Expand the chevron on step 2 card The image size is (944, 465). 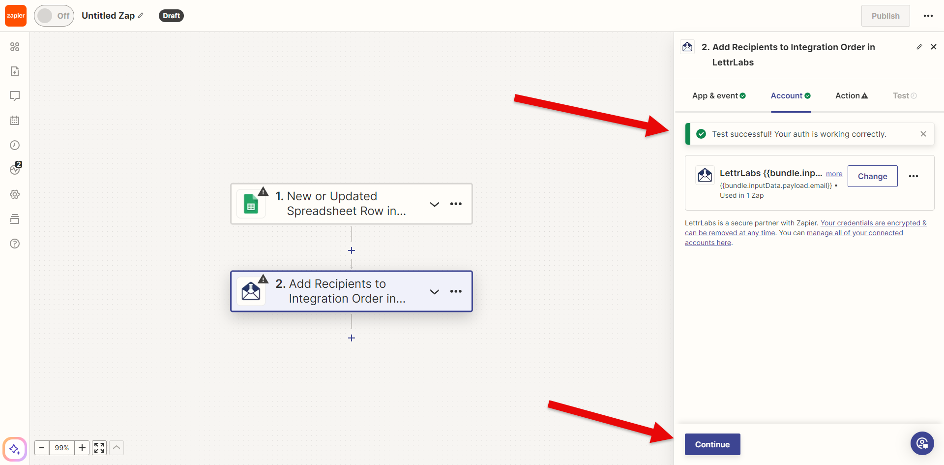click(x=434, y=291)
